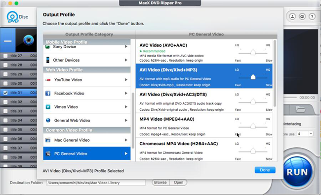Click the Other Devices phone icon
Viewport: 321px width, 195px height.
click(x=48, y=60)
